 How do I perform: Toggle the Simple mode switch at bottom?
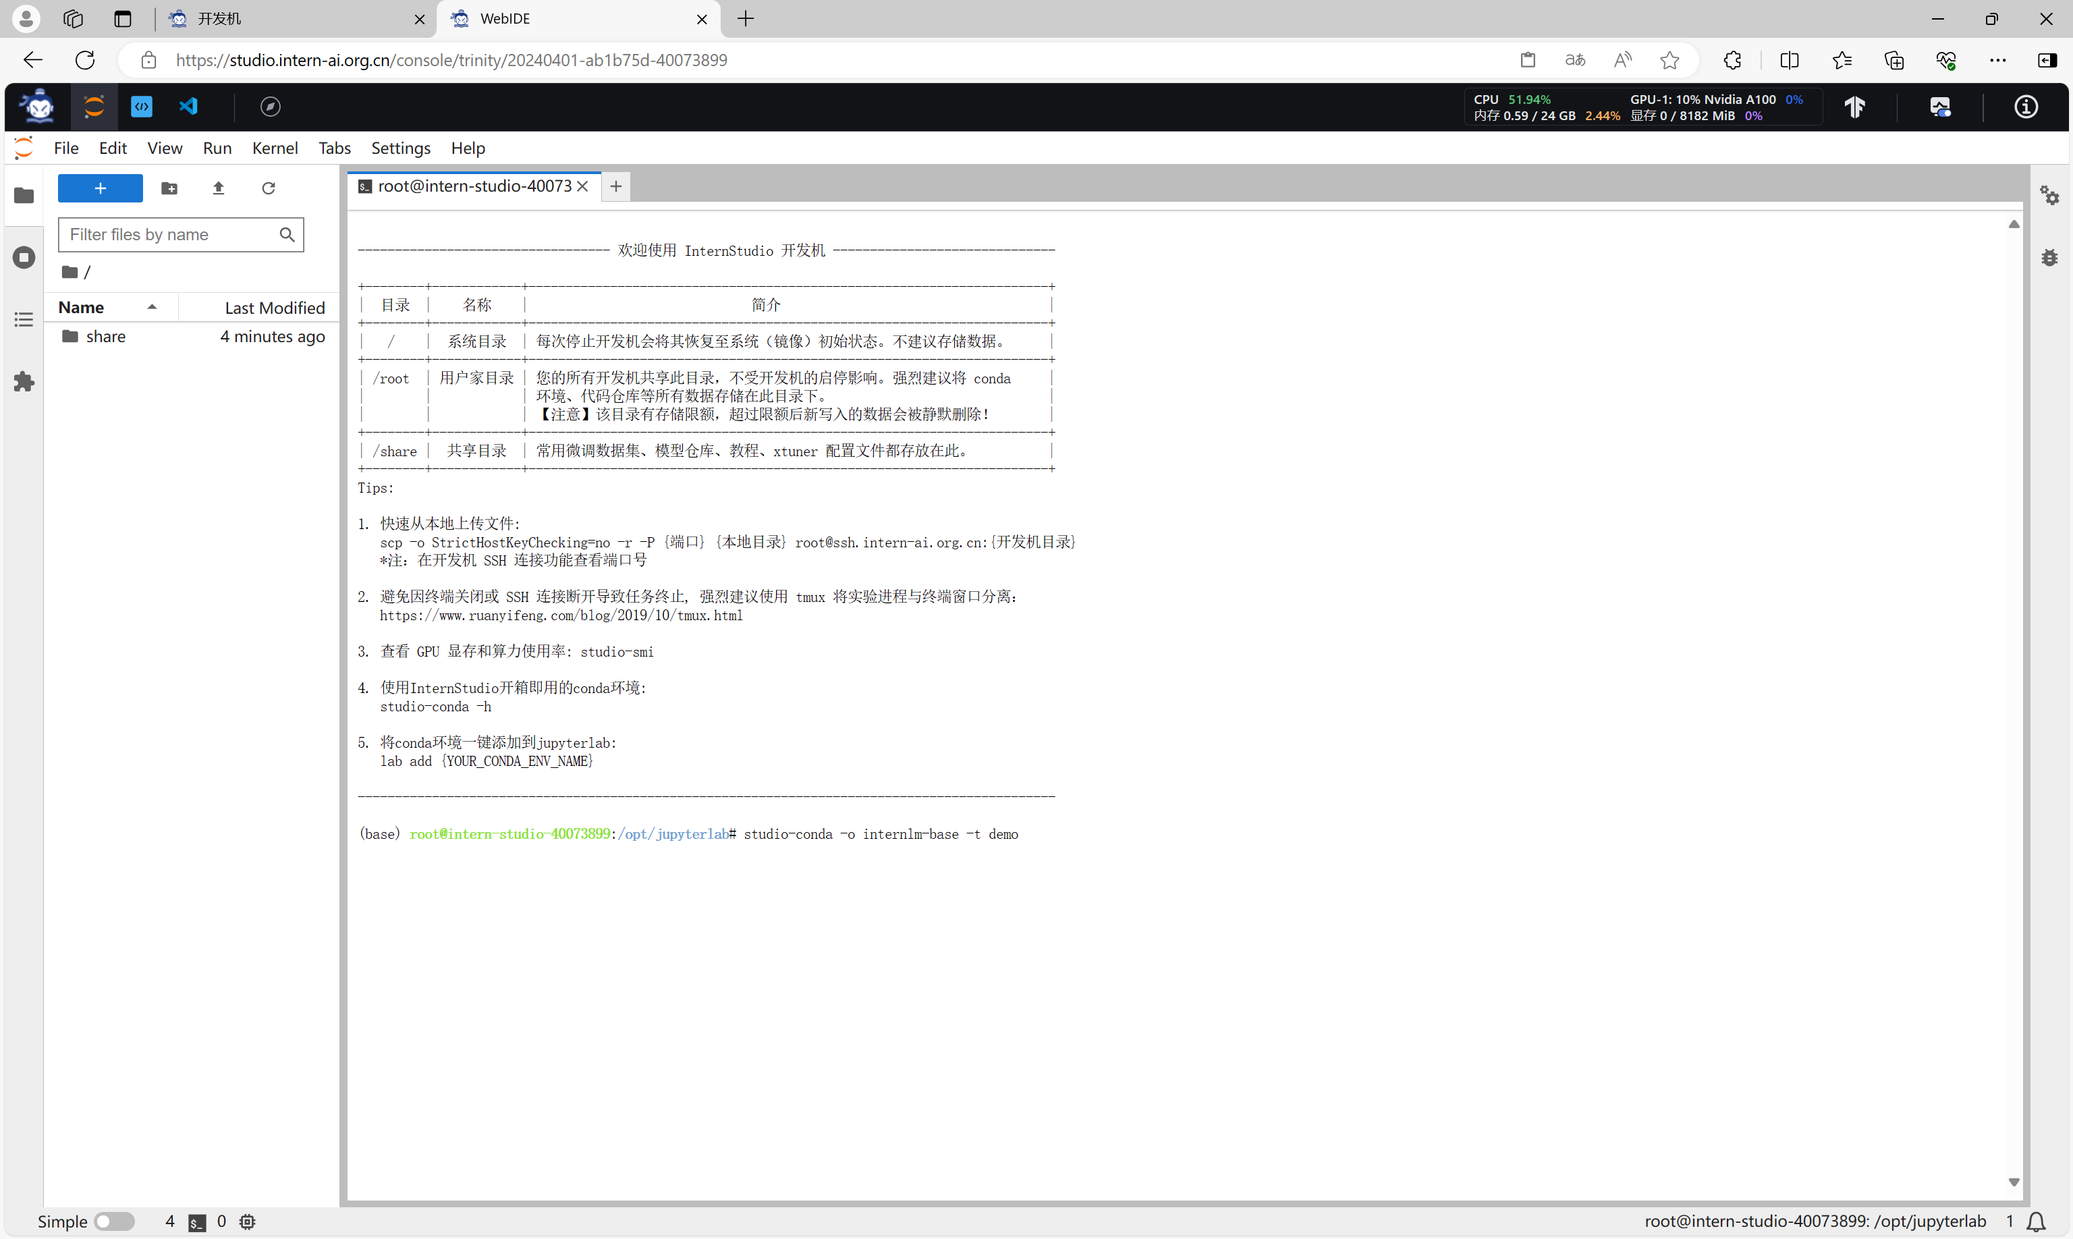tap(112, 1220)
